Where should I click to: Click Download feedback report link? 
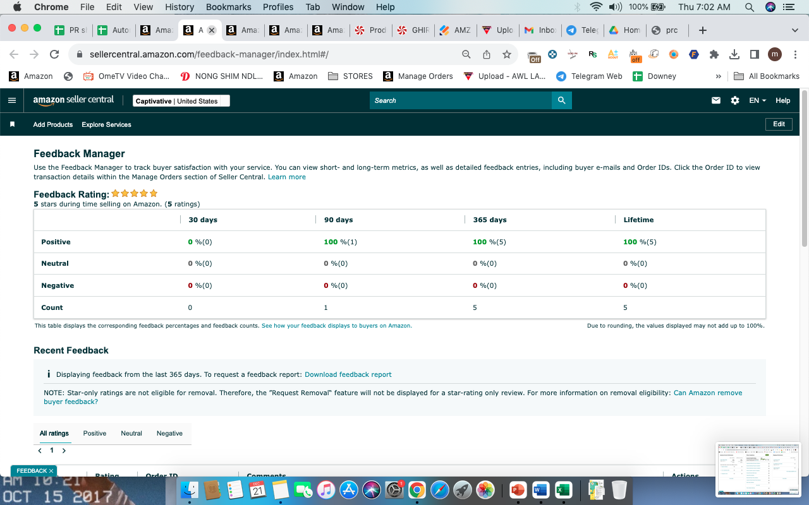click(348, 374)
